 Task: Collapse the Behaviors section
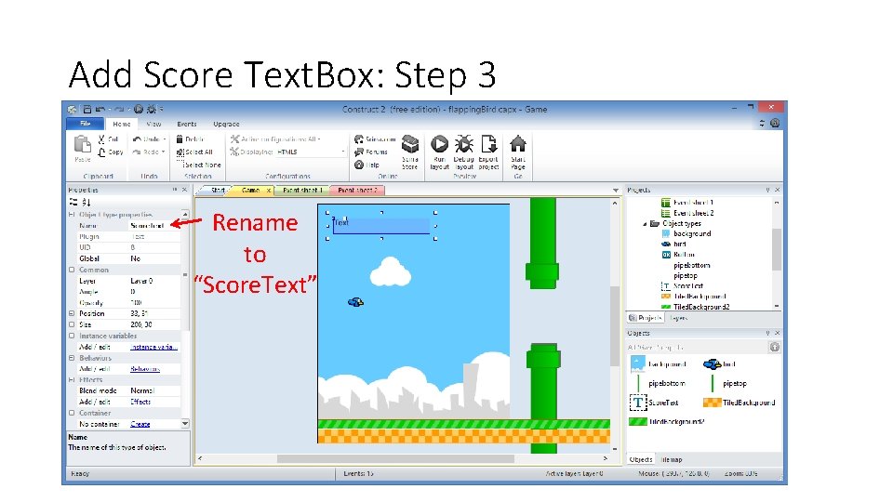[72, 358]
